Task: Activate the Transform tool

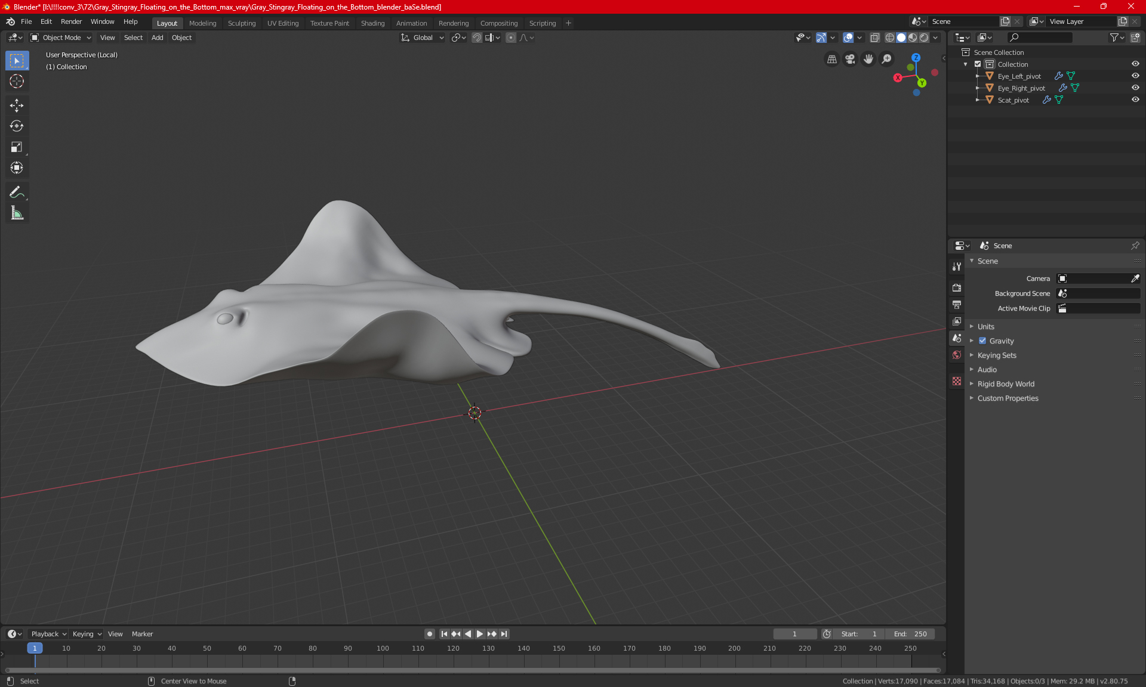Action: (x=17, y=168)
